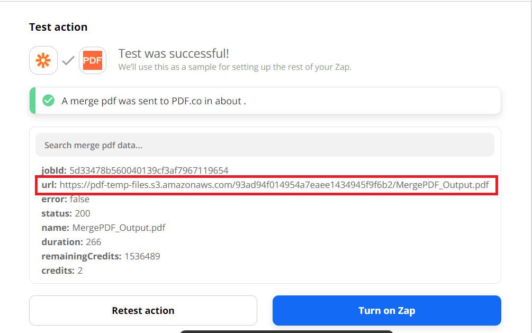Click the PDF.co app icon
The image size is (532, 333).
pos(92,60)
